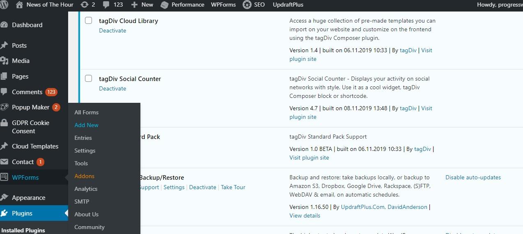The width and height of the screenshot is (523, 234).
Task: Check the tagDiv Social Counter checkbox
Action: click(x=89, y=79)
